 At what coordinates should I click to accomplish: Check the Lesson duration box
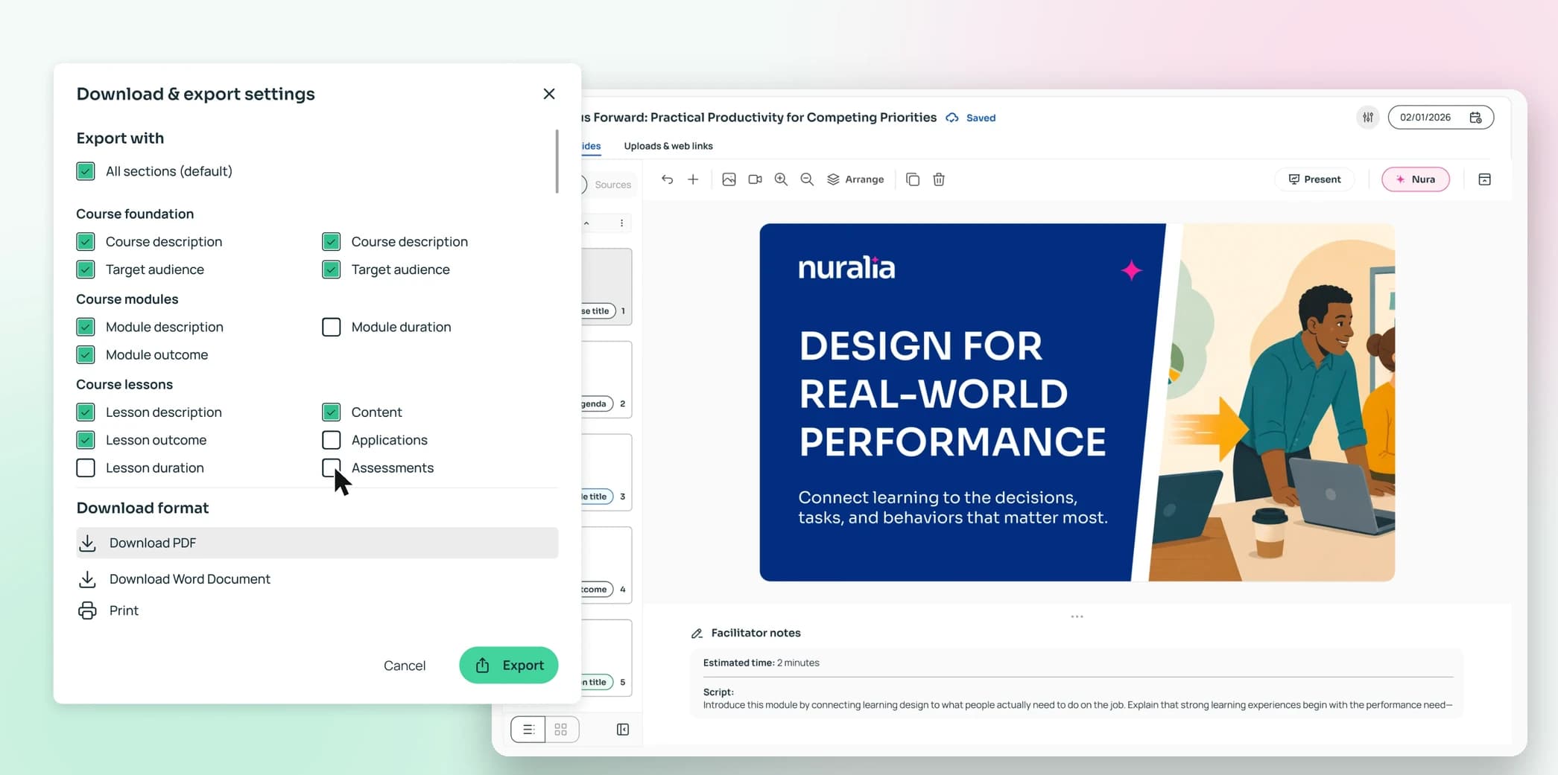[x=86, y=468]
